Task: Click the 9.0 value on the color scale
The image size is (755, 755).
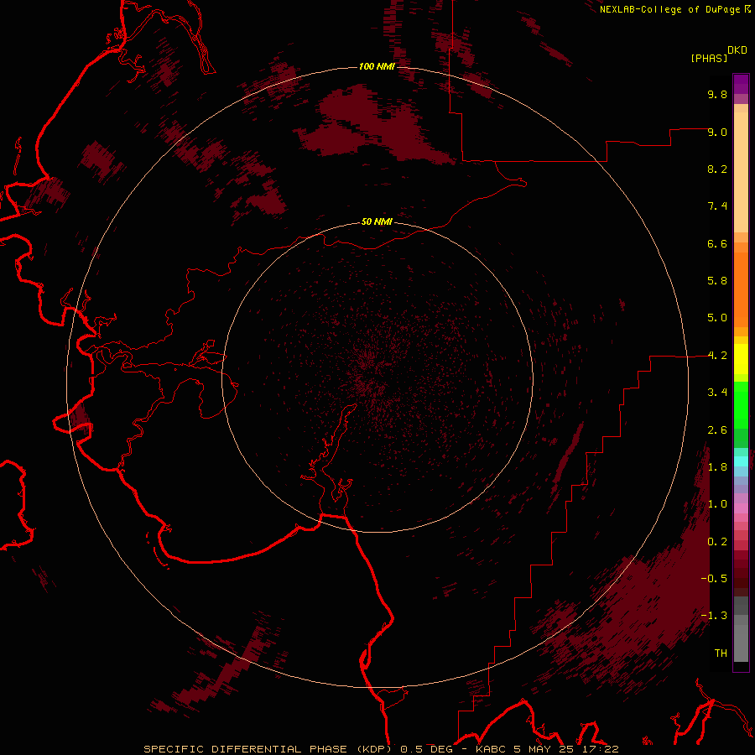Action: coord(717,132)
